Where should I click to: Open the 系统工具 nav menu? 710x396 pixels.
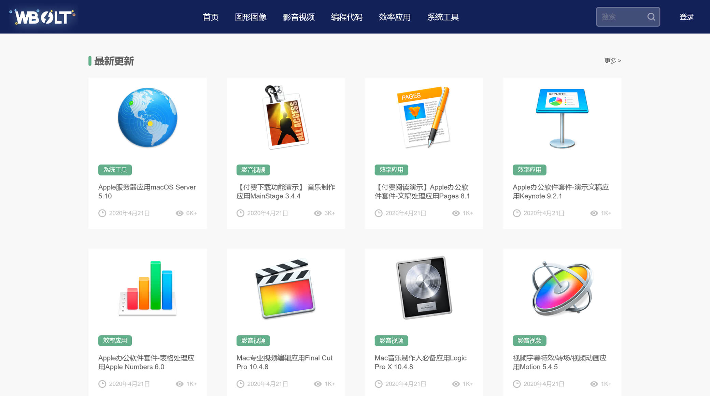pos(443,17)
